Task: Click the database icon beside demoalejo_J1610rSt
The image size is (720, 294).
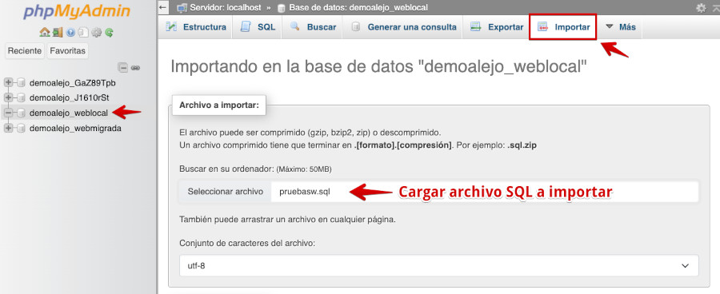Action: 21,97
